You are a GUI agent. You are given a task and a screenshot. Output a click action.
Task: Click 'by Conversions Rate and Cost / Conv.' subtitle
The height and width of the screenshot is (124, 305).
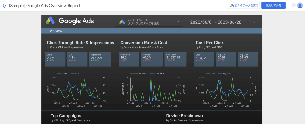coord(141,47)
